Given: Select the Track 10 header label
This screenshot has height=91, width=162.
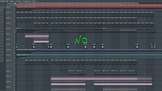Looking at the screenshot, I should click(8, 50).
